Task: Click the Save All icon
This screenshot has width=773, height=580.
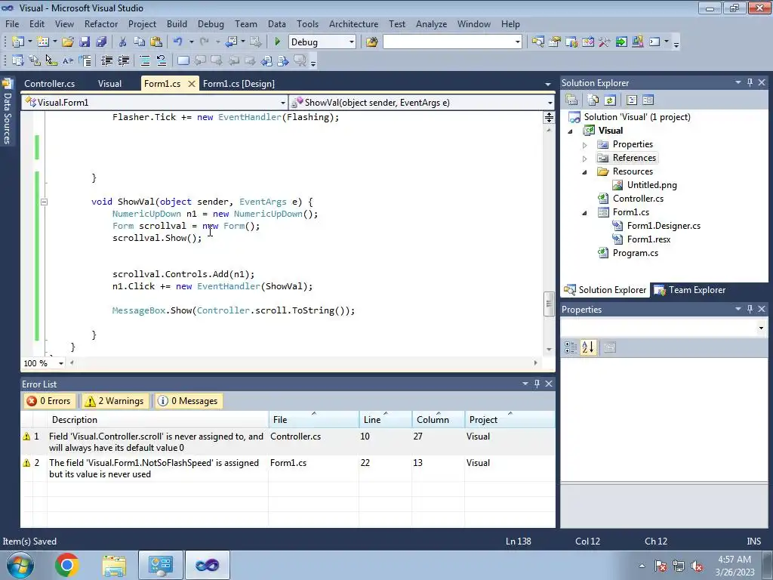Action: coord(101,42)
